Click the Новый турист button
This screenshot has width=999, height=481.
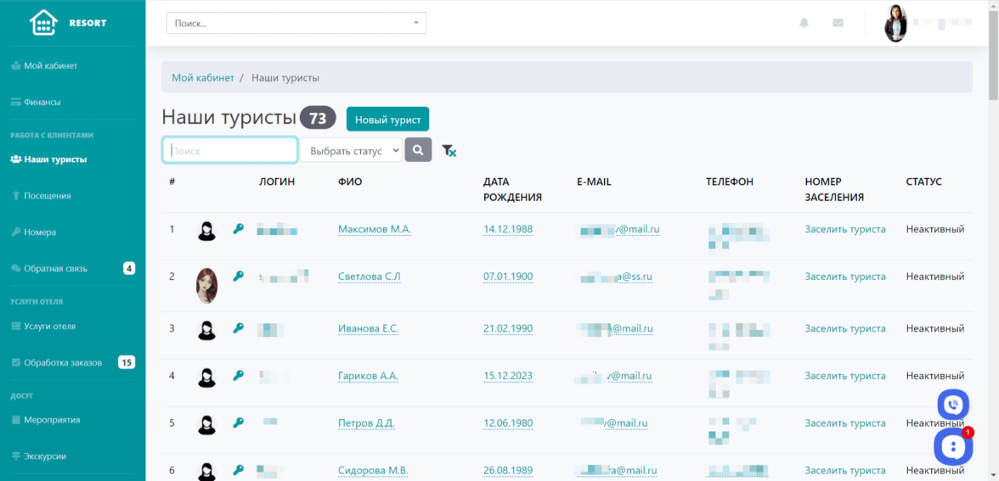pos(387,120)
